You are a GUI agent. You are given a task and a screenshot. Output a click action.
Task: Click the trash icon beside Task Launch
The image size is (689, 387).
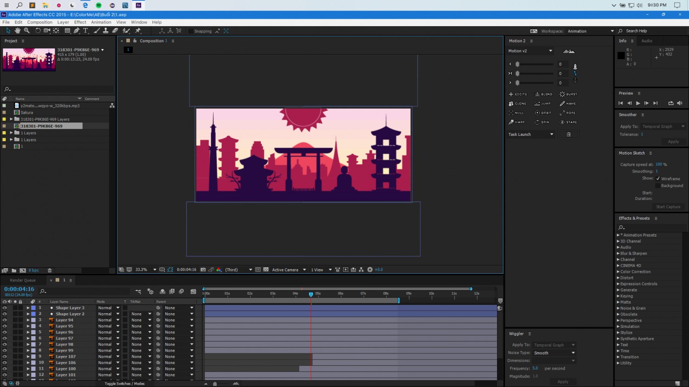pos(568,134)
